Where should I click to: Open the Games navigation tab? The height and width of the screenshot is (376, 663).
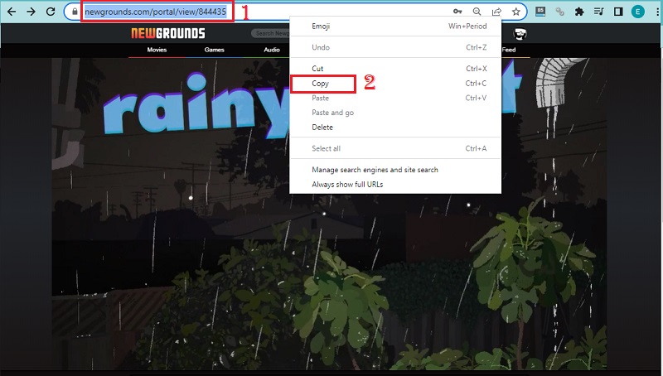215,50
